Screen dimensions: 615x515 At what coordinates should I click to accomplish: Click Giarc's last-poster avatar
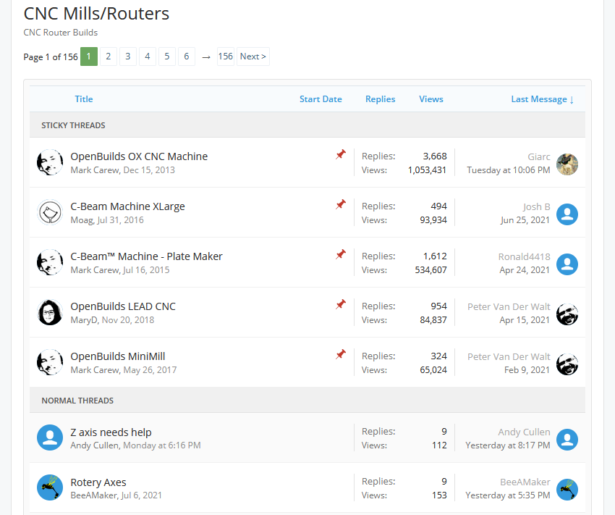pos(567,164)
